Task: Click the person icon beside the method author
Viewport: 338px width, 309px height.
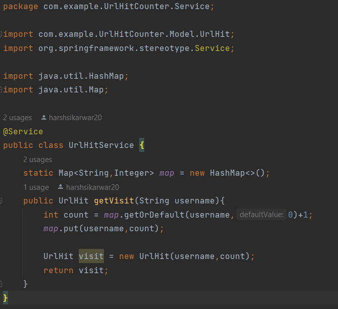Action: (61, 187)
